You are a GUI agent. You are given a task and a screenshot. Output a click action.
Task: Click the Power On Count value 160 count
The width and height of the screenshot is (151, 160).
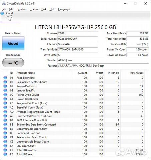point(138,49)
